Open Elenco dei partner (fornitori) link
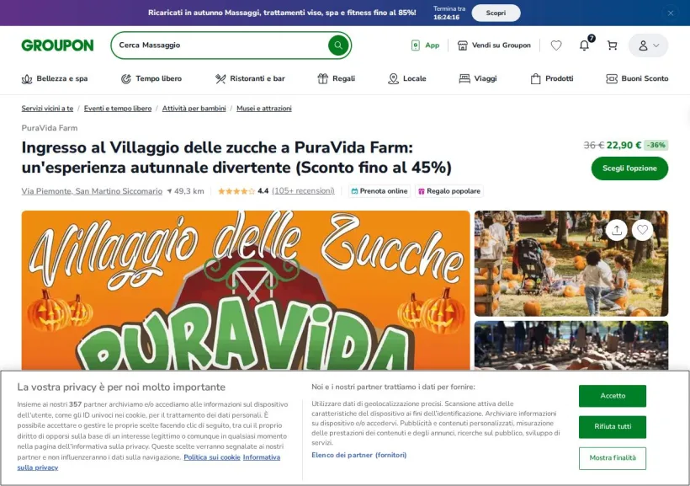This screenshot has height=486, width=690. coord(359,455)
